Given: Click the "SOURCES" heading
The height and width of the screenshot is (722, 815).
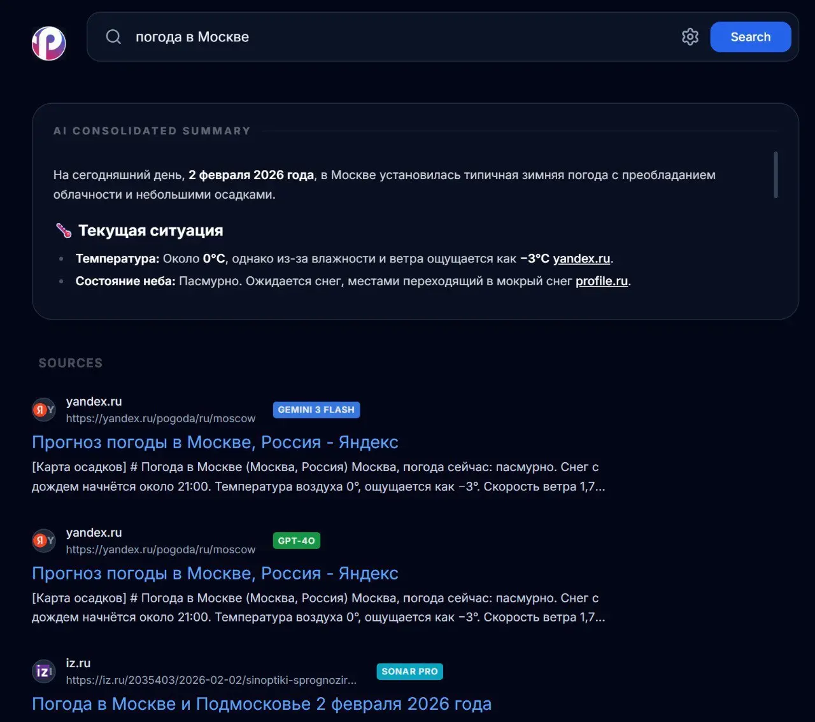Looking at the screenshot, I should point(71,363).
